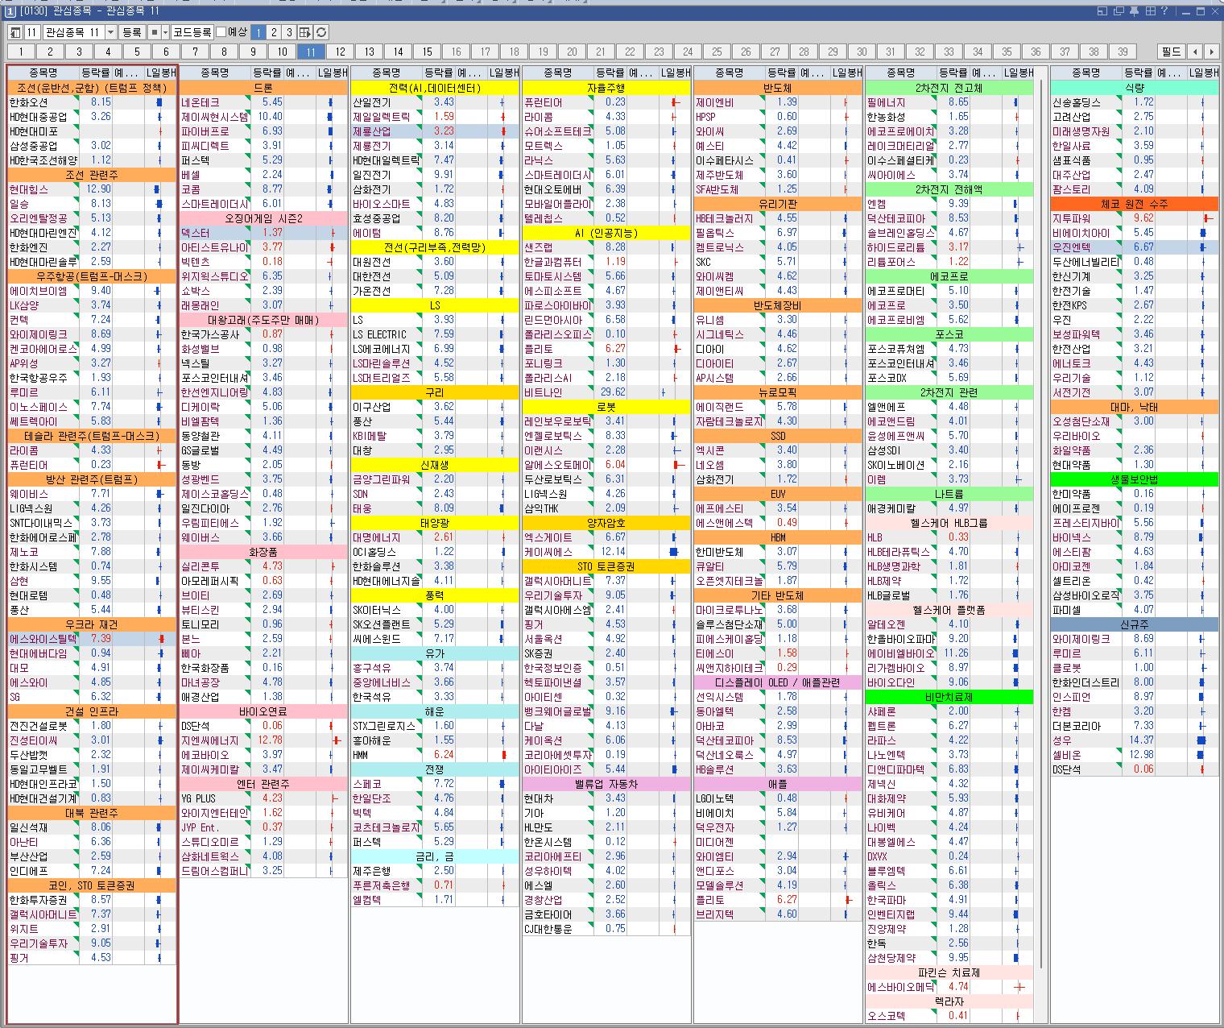Toggle the left panel icon beside the 11 field

point(14,32)
